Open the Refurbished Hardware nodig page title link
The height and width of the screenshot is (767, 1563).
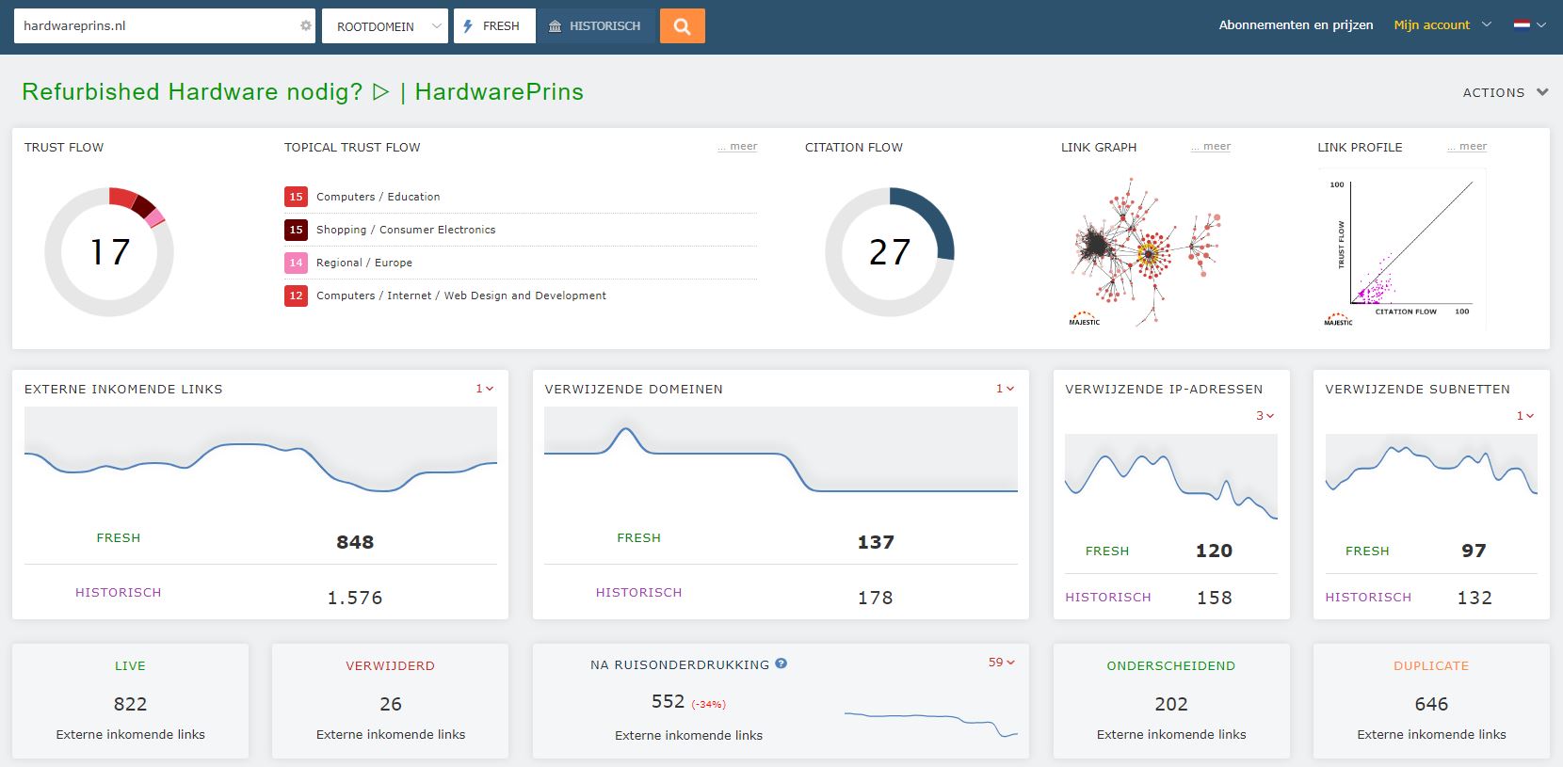[x=302, y=92]
